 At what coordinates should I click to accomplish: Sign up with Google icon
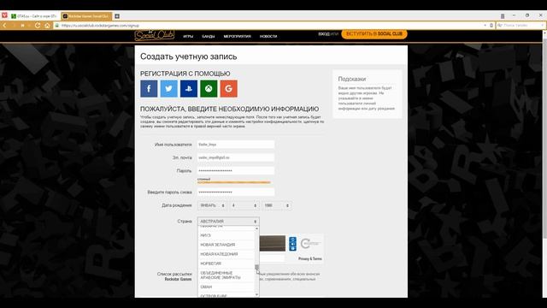tap(228, 89)
